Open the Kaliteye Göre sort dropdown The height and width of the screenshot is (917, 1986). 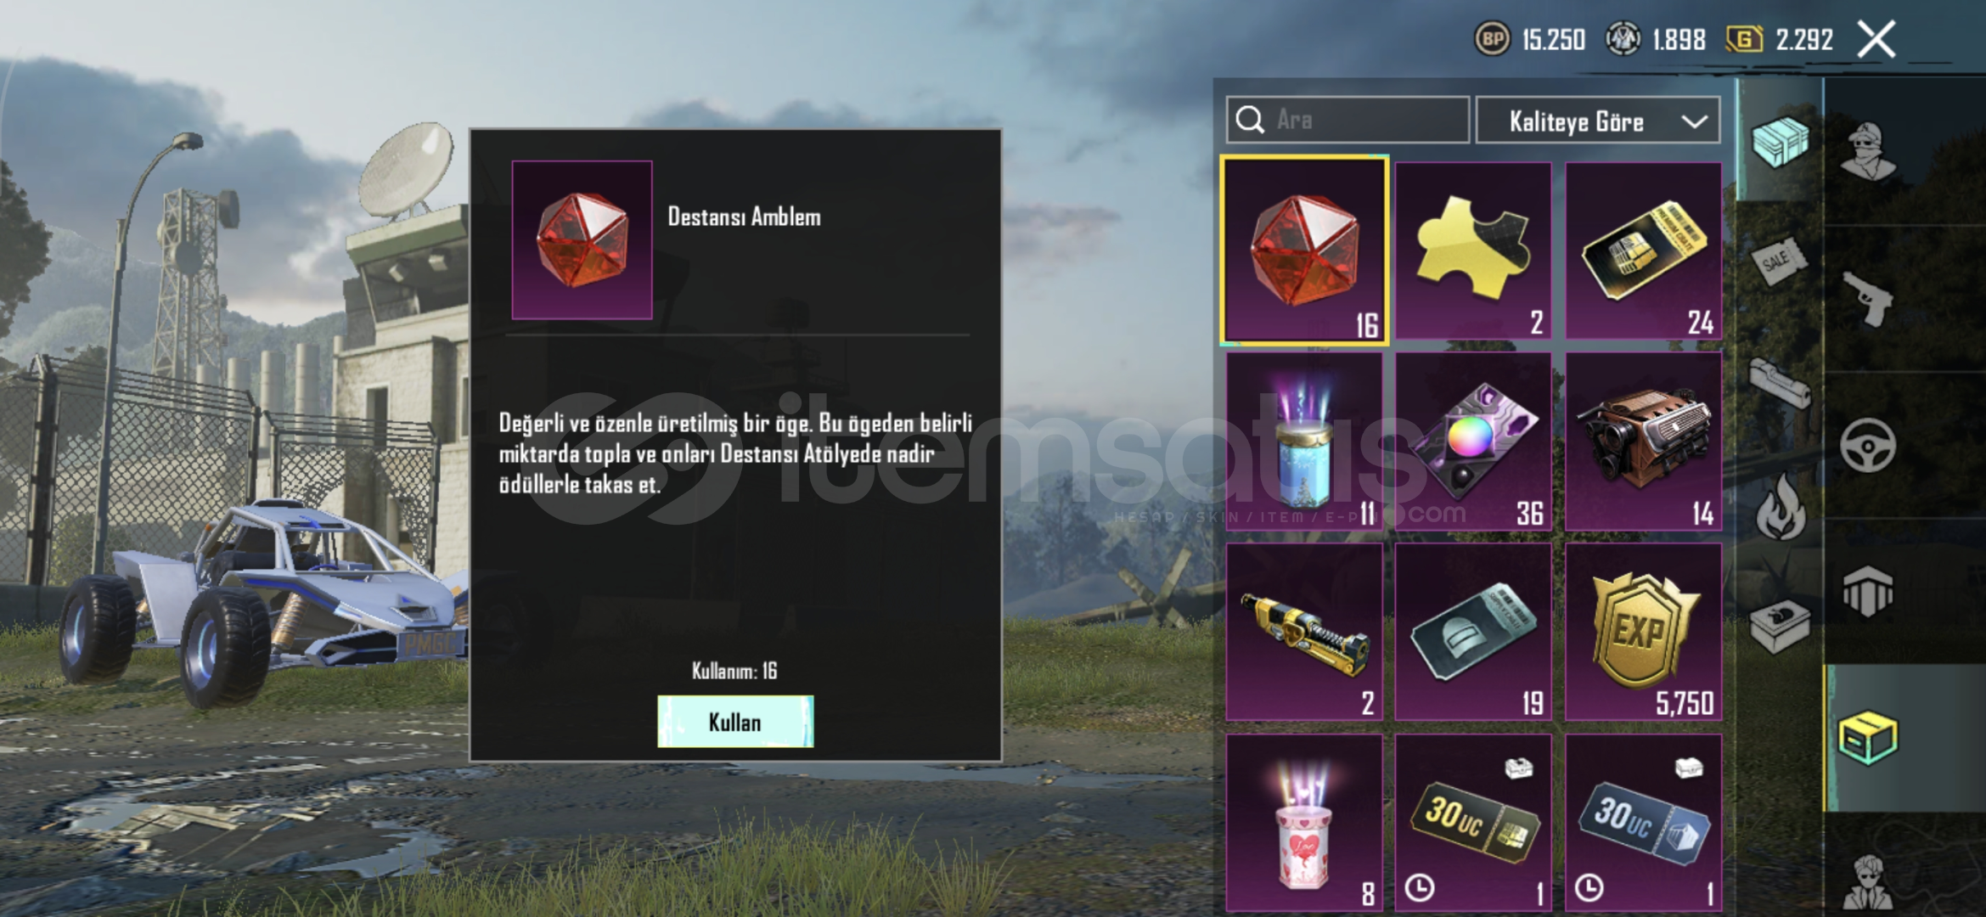(x=1598, y=121)
